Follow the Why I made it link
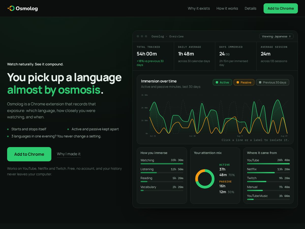Viewport: 305px width, 229px height. (69, 154)
